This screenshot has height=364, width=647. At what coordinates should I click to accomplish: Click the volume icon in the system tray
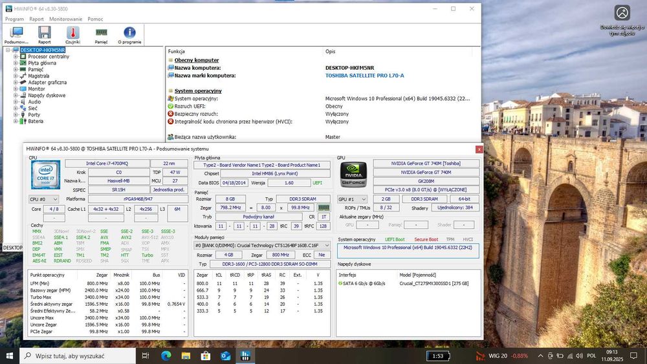[x=579, y=356]
